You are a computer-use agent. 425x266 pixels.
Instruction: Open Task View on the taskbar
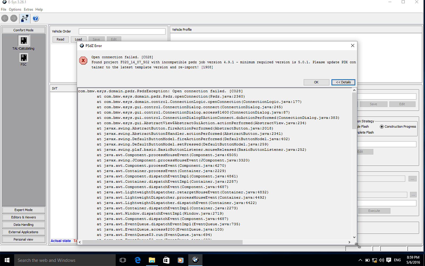coord(123,260)
